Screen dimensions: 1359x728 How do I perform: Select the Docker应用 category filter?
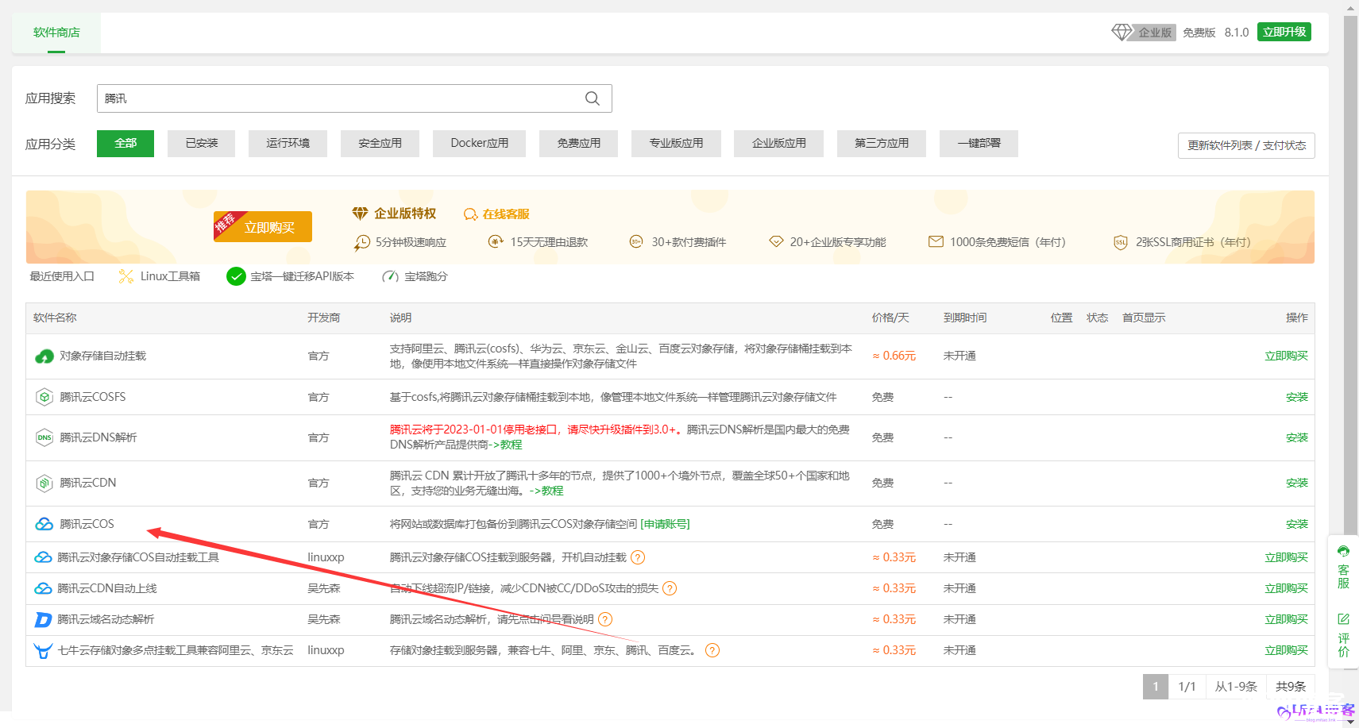pyautogui.click(x=479, y=144)
